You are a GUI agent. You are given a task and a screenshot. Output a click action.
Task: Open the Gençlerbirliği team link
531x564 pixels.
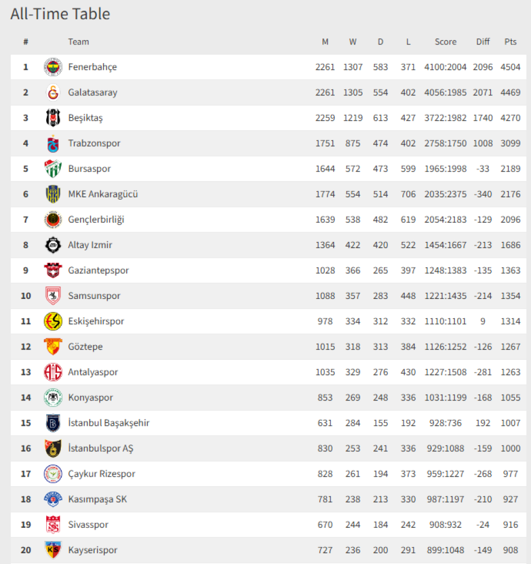coord(96,220)
